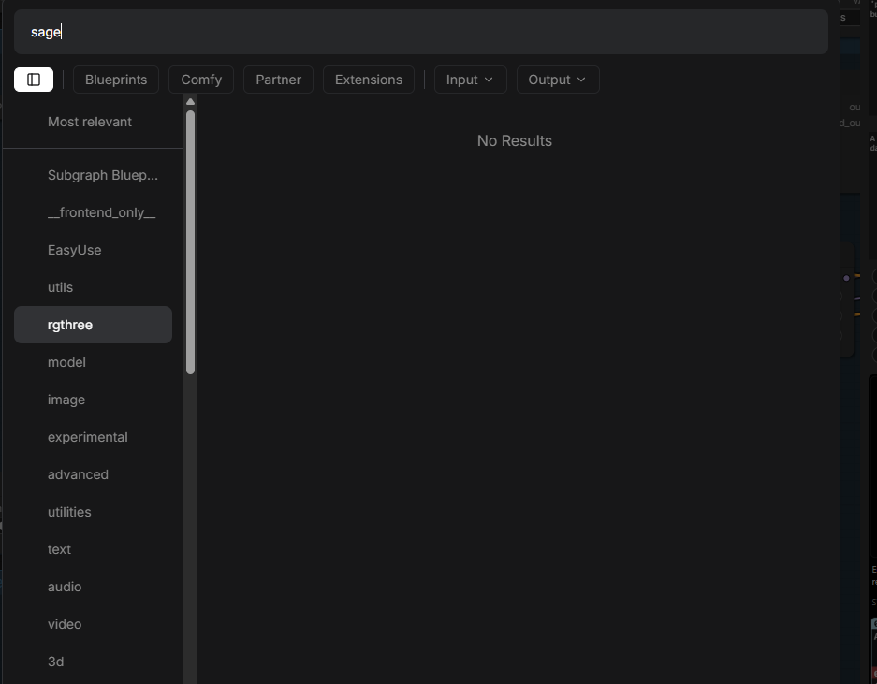Click the search field containing "sage"
Viewport: 877px width, 684px height.
[x=420, y=32]
